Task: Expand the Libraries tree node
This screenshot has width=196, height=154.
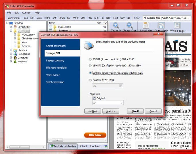Action: pos(11,50)
